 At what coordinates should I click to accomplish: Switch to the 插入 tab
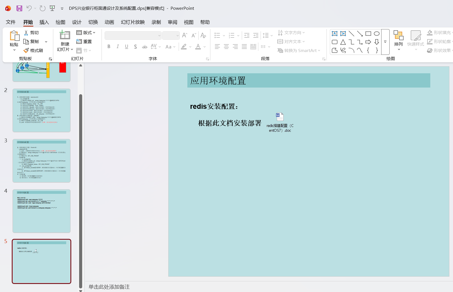[44, 22]
